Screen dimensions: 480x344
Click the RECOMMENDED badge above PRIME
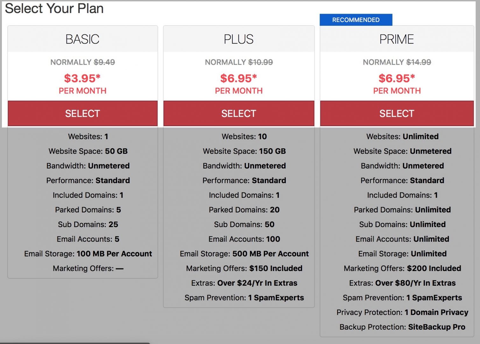coord(356,19)
